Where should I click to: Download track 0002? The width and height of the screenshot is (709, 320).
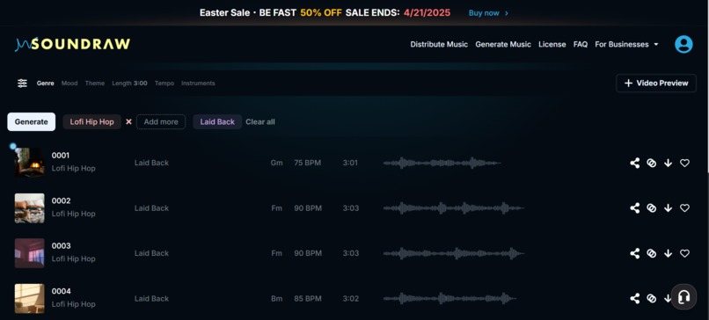coord(668,207)
